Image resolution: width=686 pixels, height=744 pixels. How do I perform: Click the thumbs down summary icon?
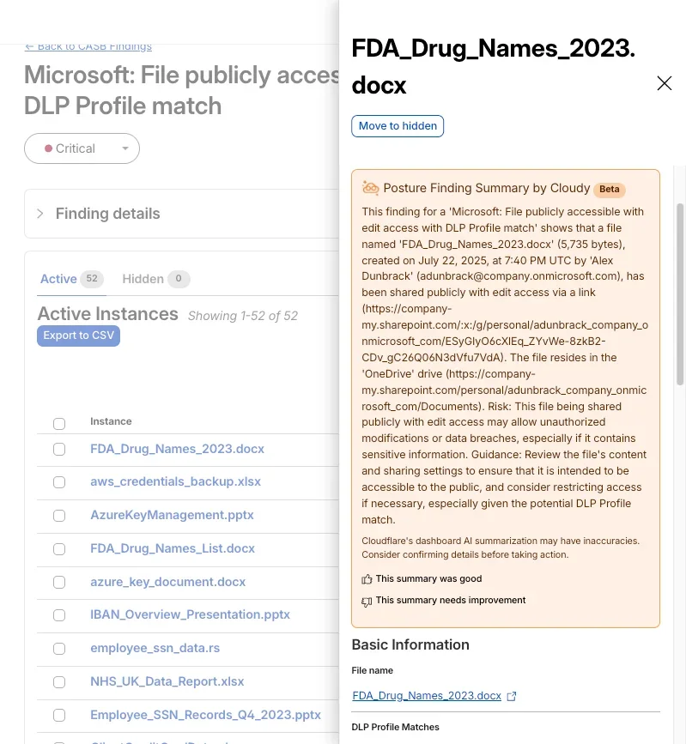point(367,602)
